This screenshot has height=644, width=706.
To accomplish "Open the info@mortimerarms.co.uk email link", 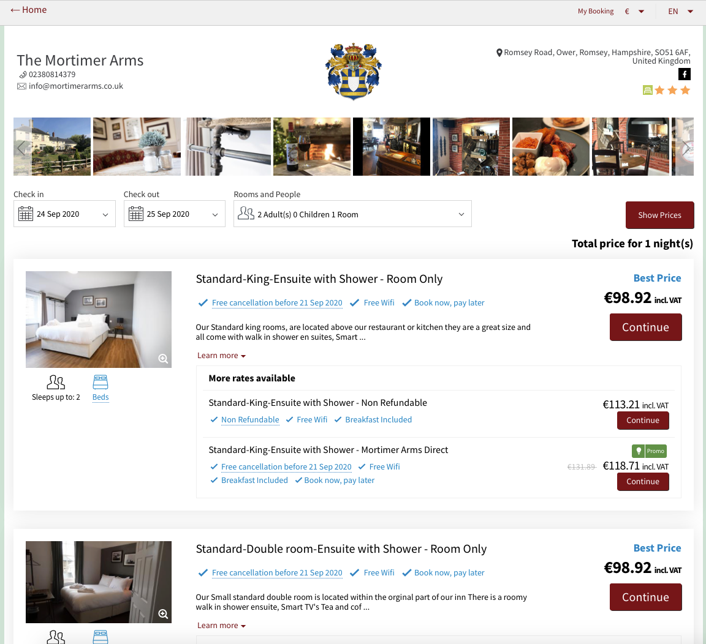I will (75, 86).
